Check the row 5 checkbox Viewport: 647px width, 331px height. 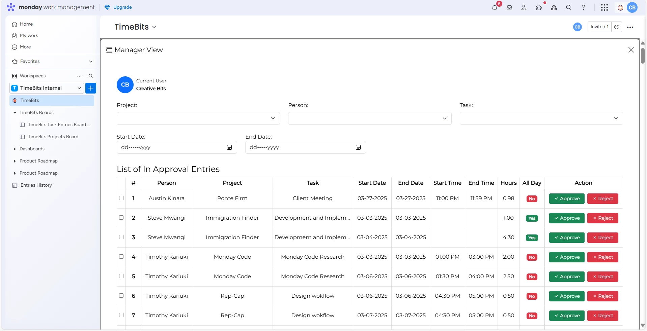click(121, 276)
